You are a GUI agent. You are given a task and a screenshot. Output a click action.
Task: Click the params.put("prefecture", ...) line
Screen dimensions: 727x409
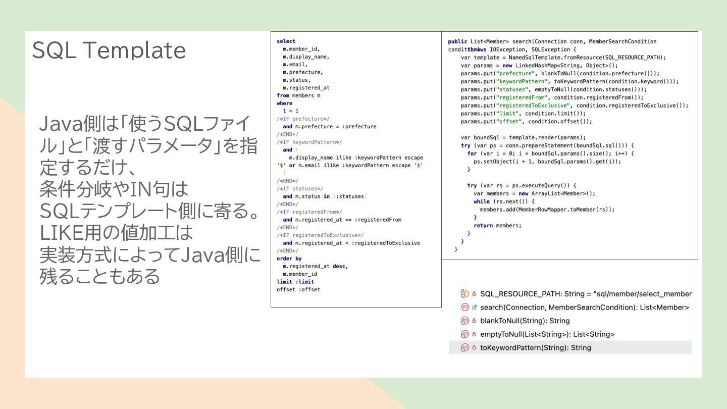tap(560, 74)
